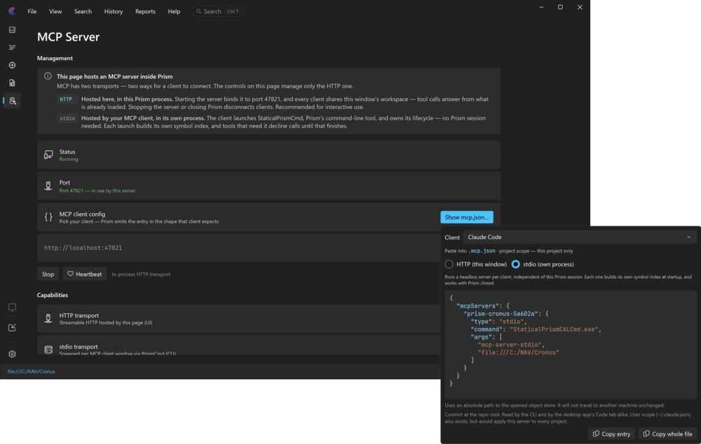Click the Show mcp.json button
The width and height of the screenshot is (701, 444).
(x=467, y=217)
